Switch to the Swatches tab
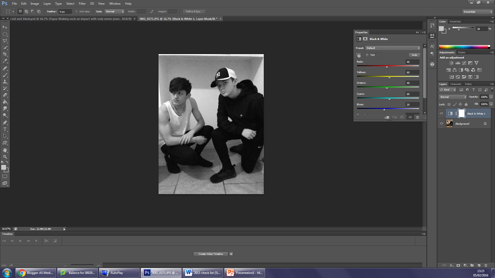Viewport: 495px width, 278px height. 455,22
